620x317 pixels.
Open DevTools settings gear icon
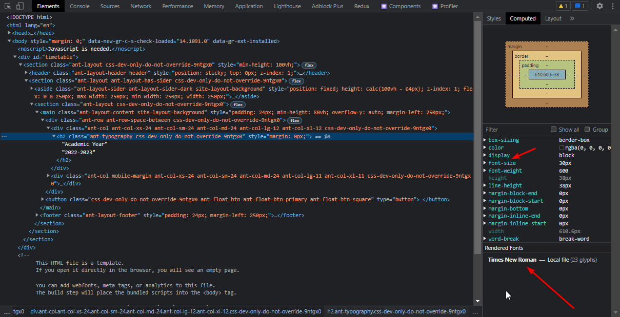(599, 6)
